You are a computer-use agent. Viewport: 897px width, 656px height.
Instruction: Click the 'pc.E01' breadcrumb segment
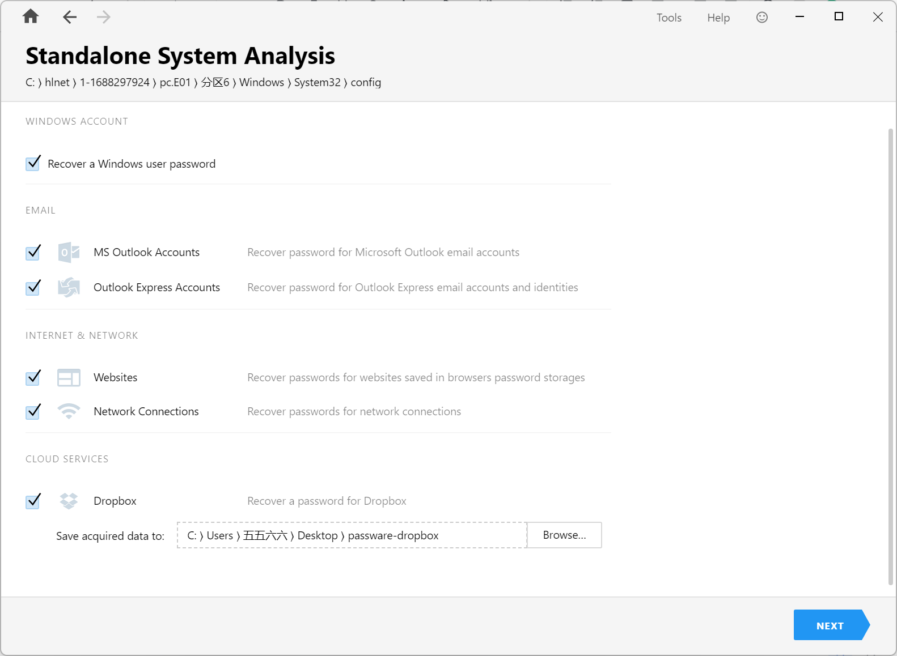point(175,82)
